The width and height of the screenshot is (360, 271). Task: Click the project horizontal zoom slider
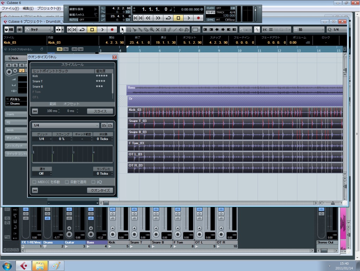(333, 203)
